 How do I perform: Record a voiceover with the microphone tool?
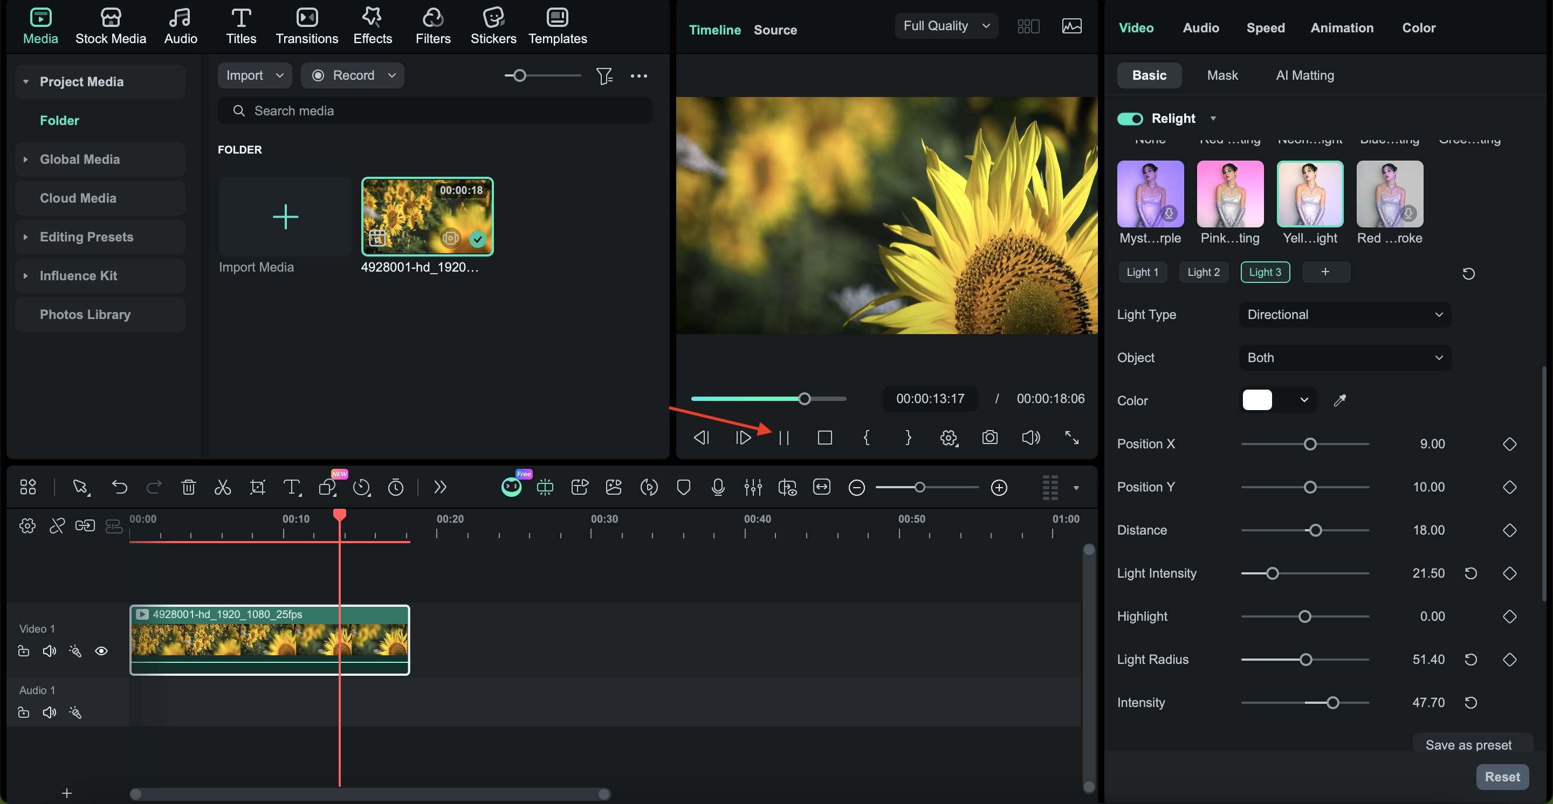coord(717,487)
